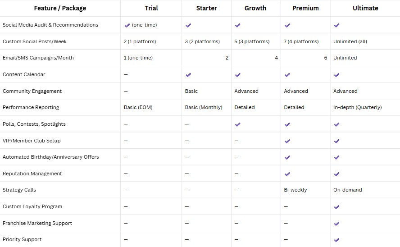
Task: Click the Growth checkmark in Content Calendar row
Action: pyautogui.click(x=238, y=75)
